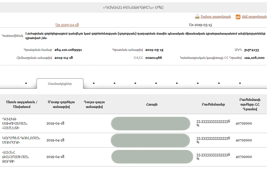Click participant name ՎԱՀԵՀ ԹԱՀՄԱՍԻՅԱՆ ՋՈՐՋԻ
The image size is (269, 170).
tap(15, 157)
